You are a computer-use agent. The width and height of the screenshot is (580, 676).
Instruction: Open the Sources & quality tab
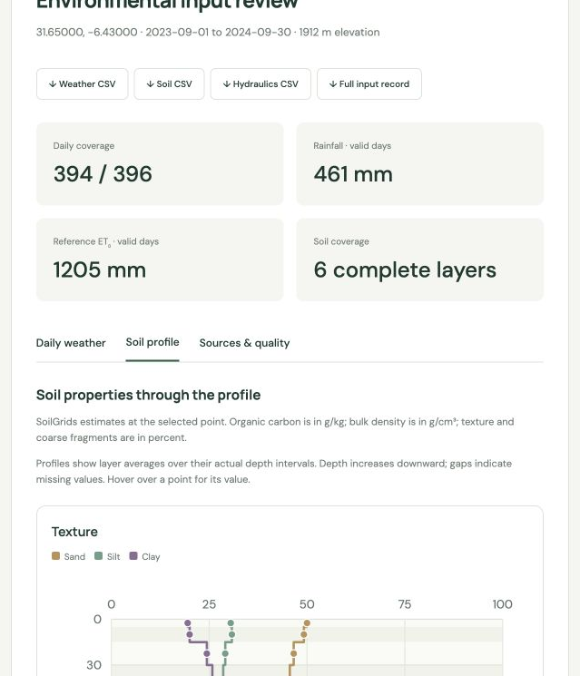(x=244, y=343)
